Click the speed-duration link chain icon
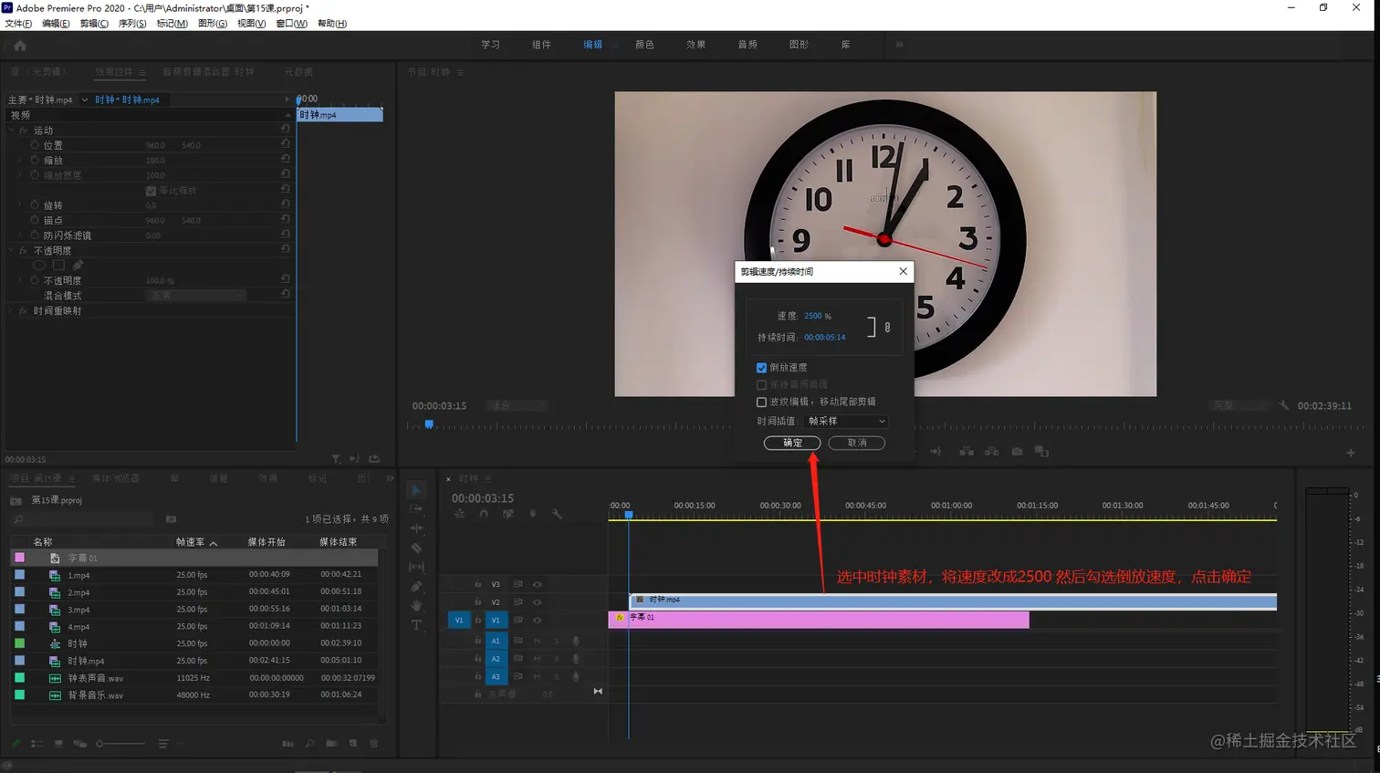 point(887,327)
